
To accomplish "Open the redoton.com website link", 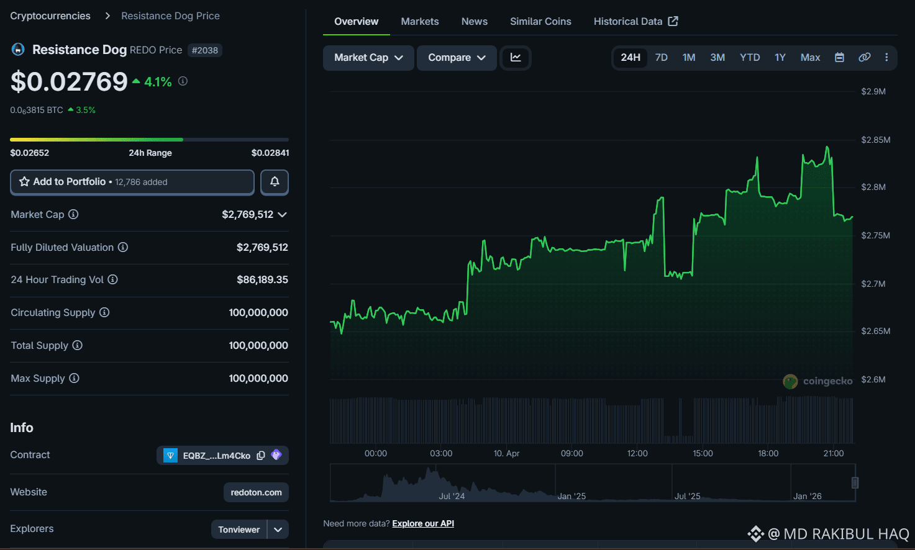I will tap(256, 492).
